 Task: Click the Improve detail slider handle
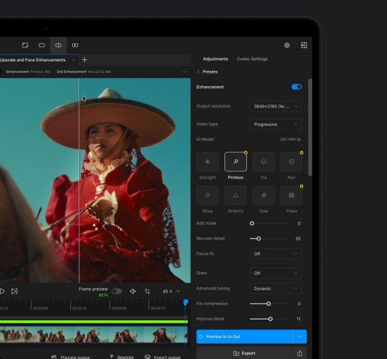(x=270, y=319)
